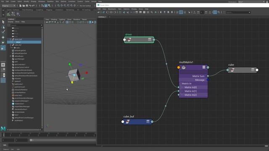Viewport: 269px width, 151px height.
Task: Click the range slider handle
Action: point(31,140)
